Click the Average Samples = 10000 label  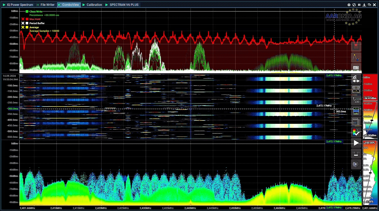click(44, 31)
